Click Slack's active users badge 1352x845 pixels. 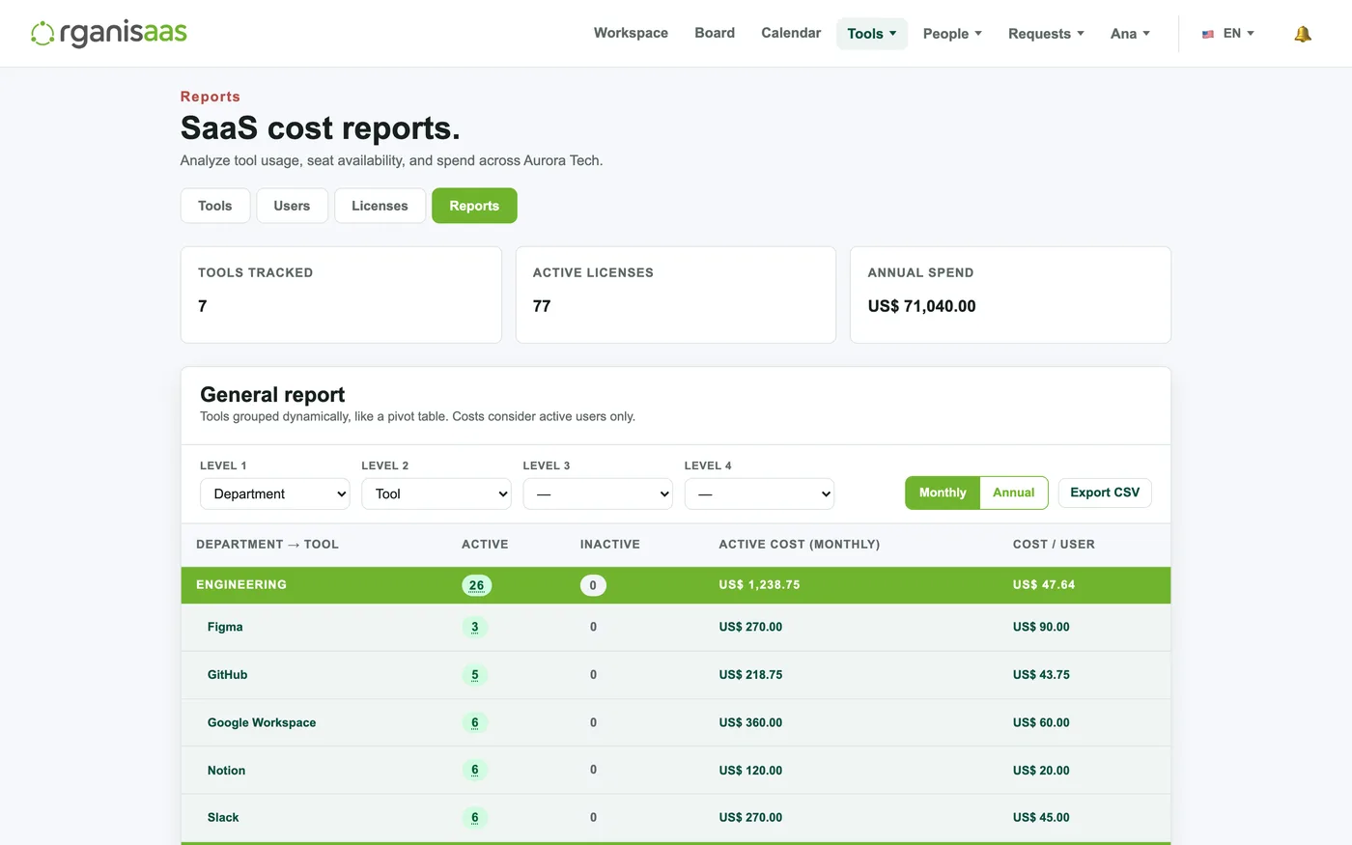coord(475,818)
